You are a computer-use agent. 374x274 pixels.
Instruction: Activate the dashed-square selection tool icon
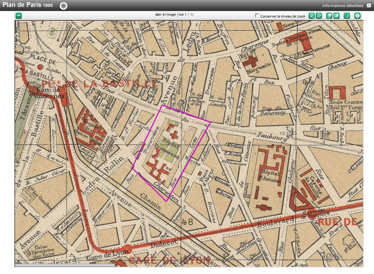click(346, 15)
